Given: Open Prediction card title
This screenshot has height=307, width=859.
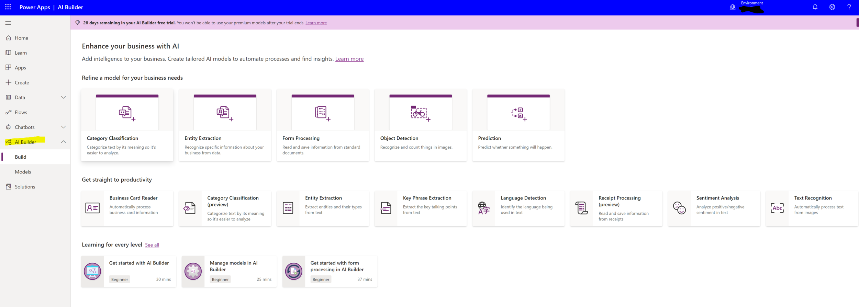Looking at the screenshot, I should (489, 138).
